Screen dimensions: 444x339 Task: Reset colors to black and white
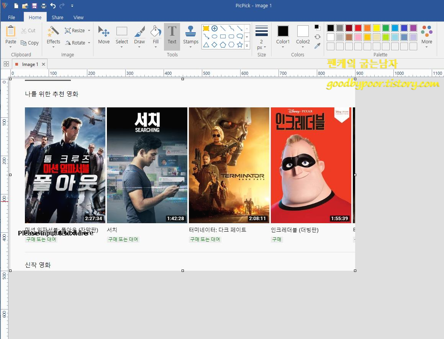[x=318, y=28]
